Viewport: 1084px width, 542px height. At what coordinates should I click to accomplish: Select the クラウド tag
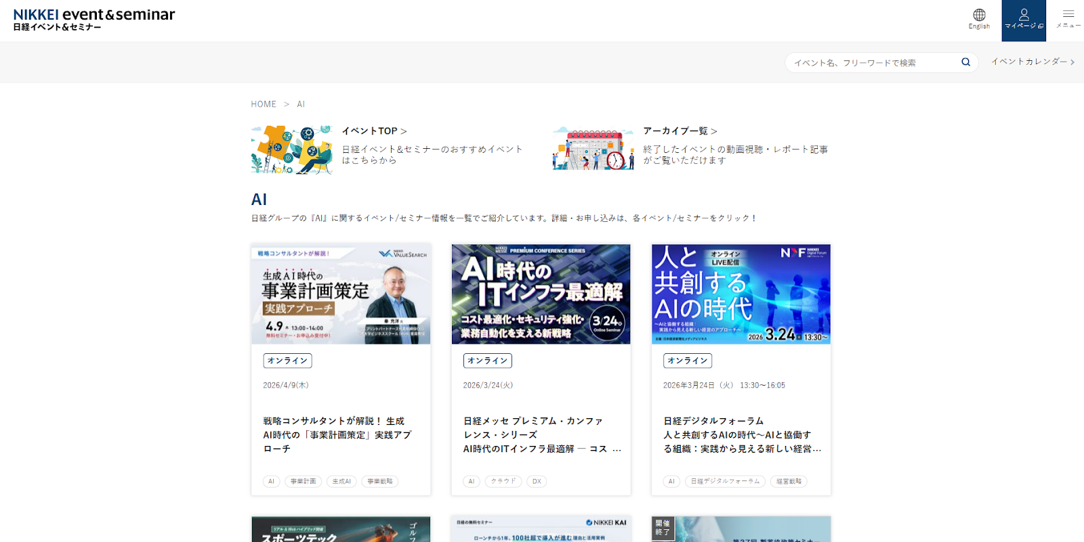coord(503,482)
